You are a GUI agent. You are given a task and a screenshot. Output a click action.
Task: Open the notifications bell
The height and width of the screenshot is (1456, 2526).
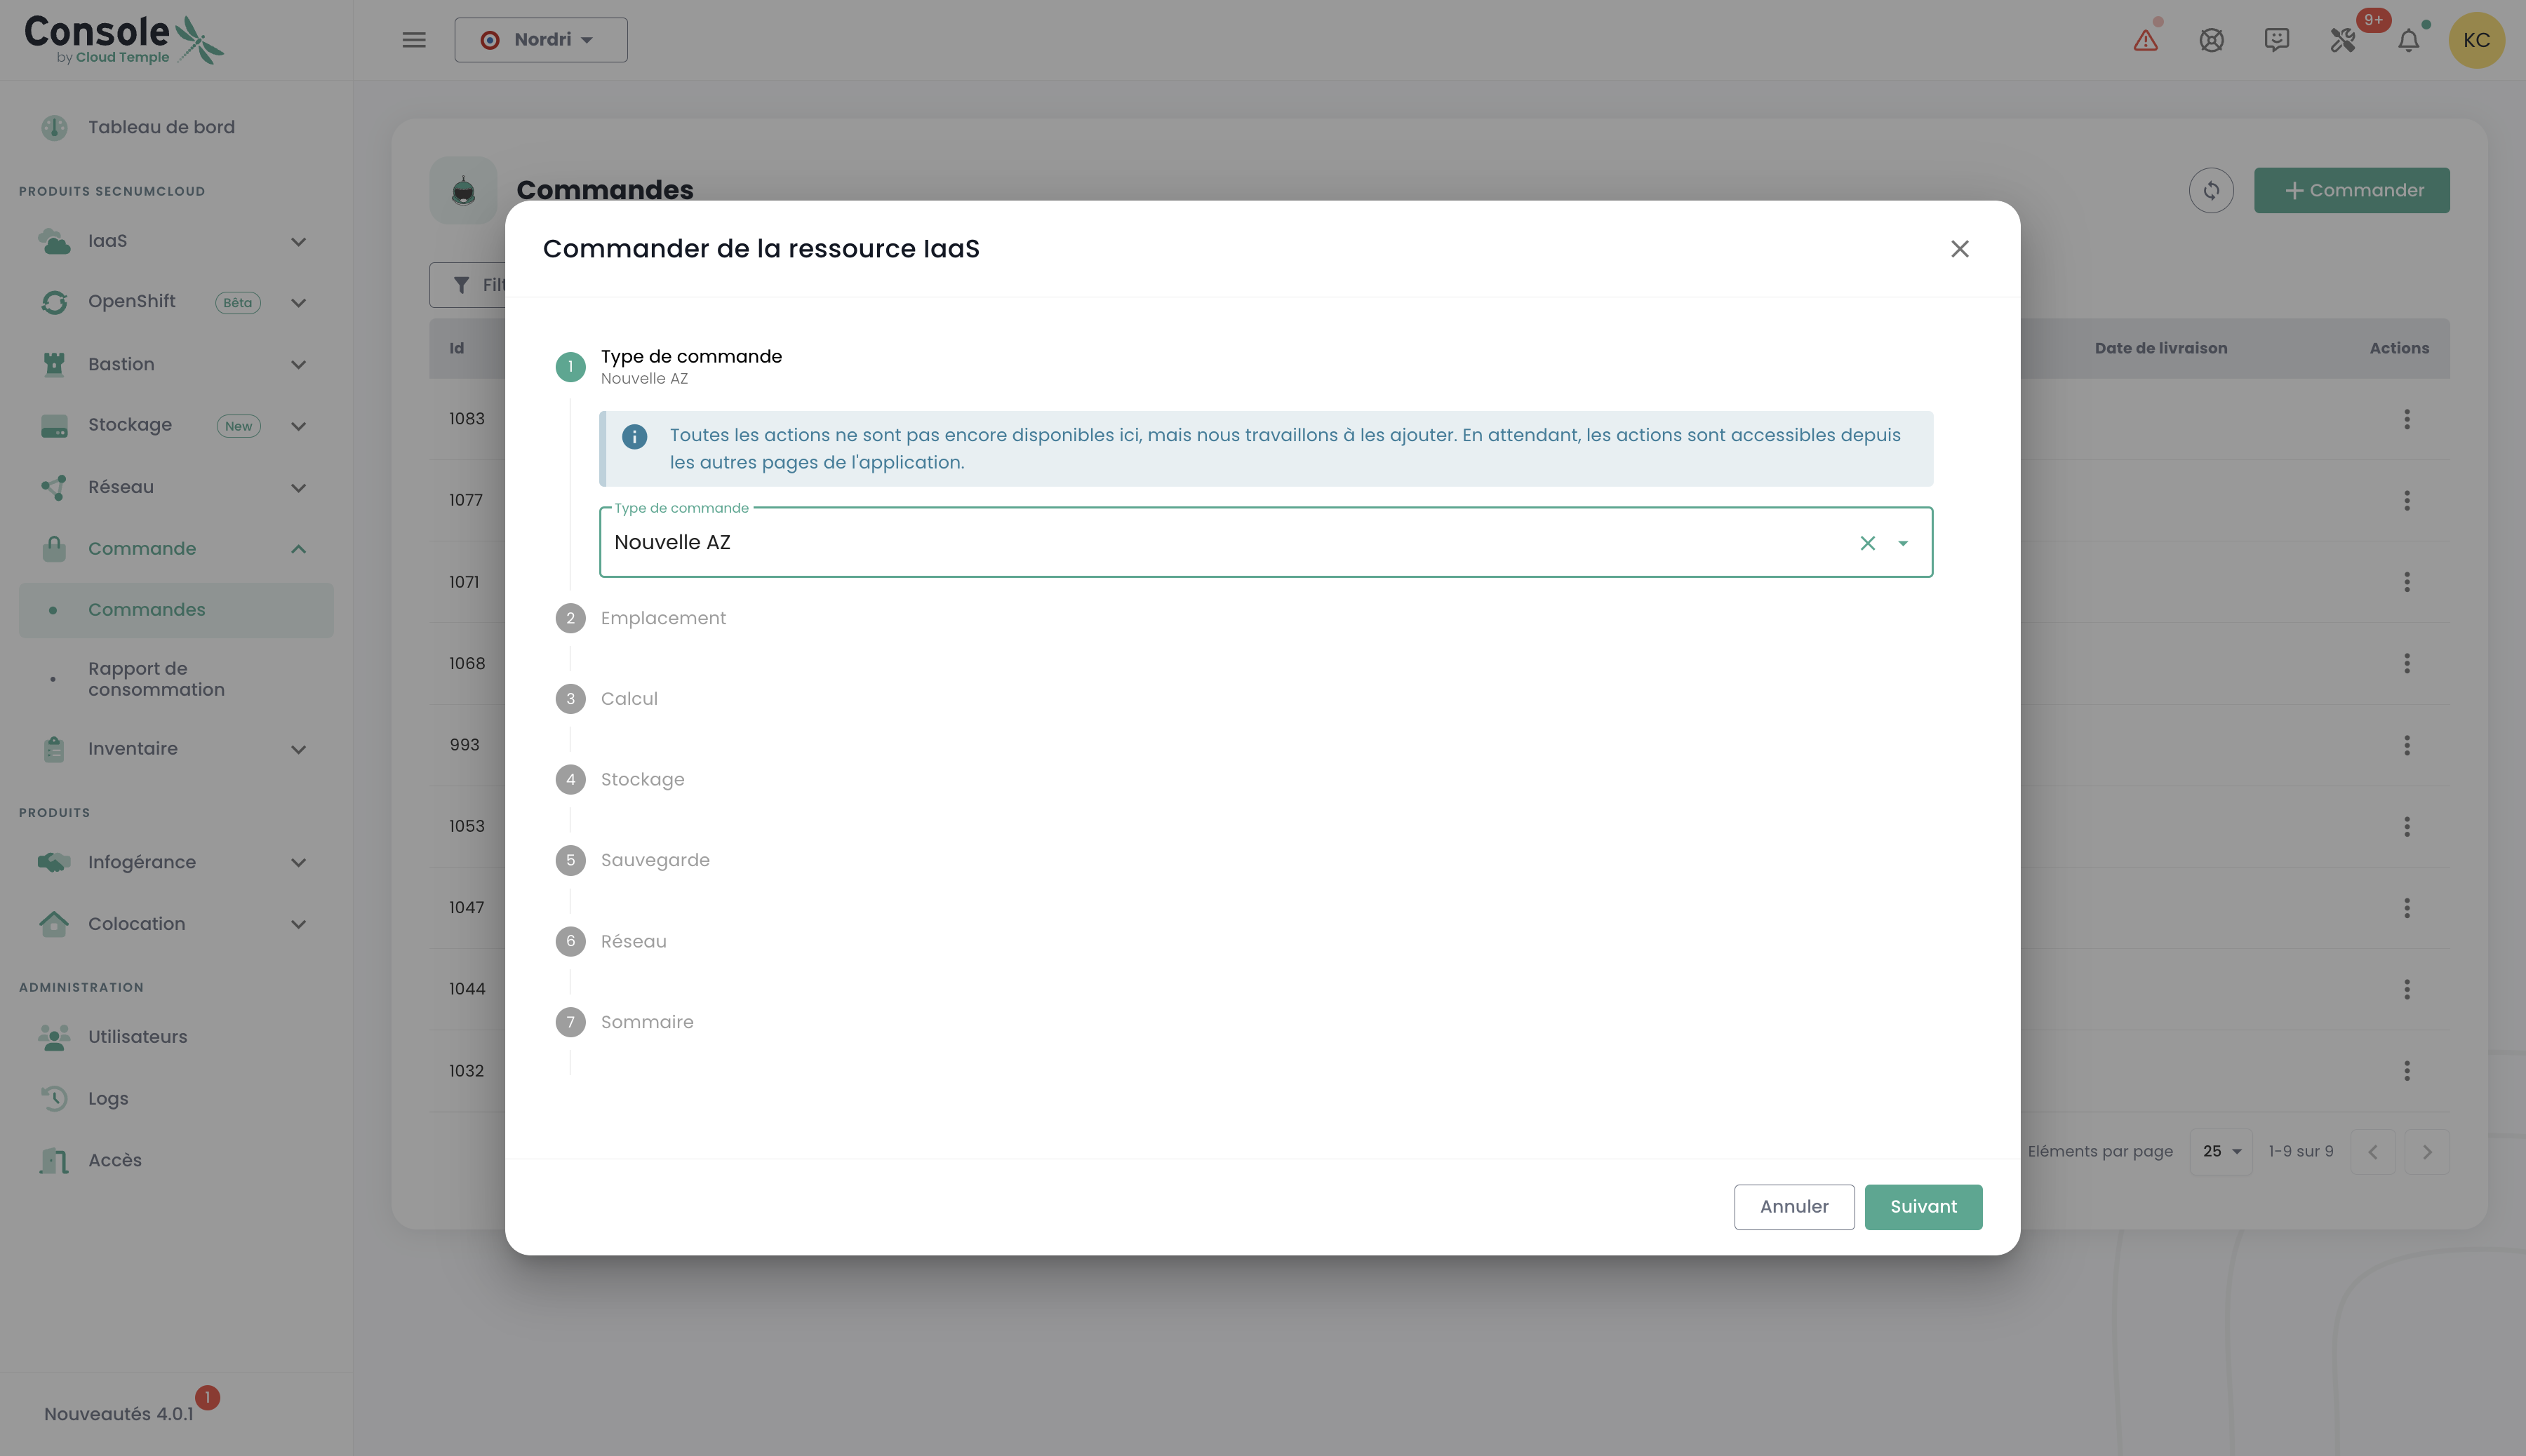(2409, 40)
